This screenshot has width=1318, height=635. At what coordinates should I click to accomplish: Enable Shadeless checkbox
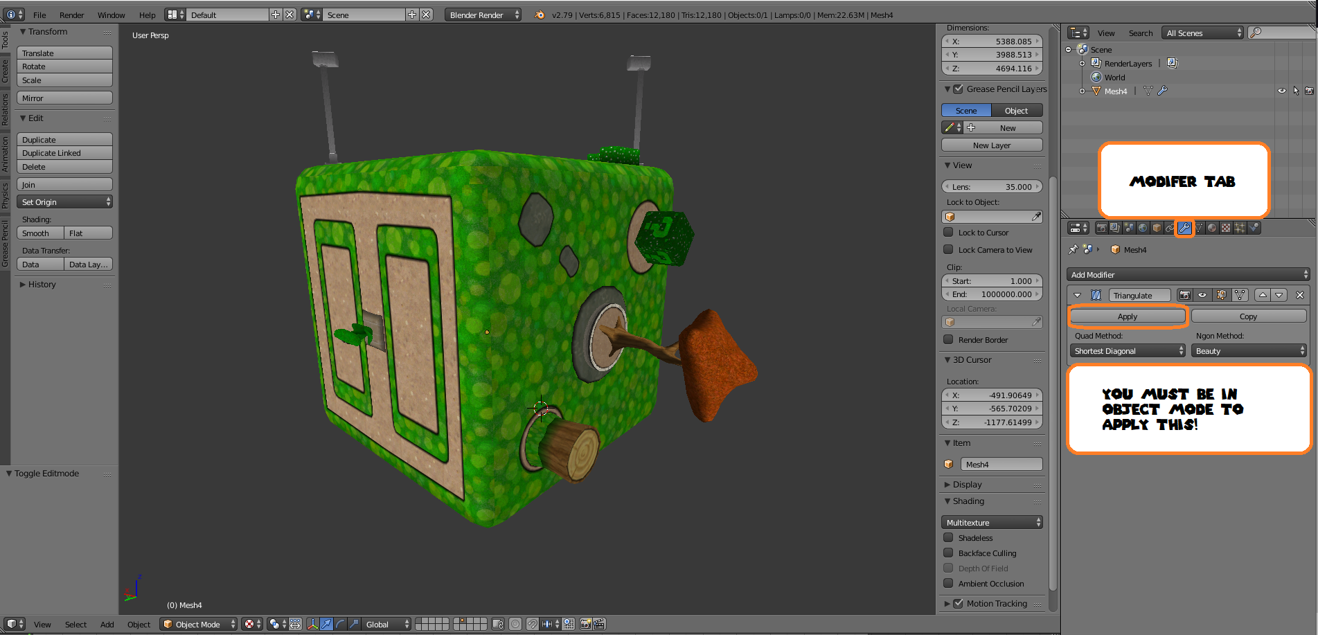point(948,537)
